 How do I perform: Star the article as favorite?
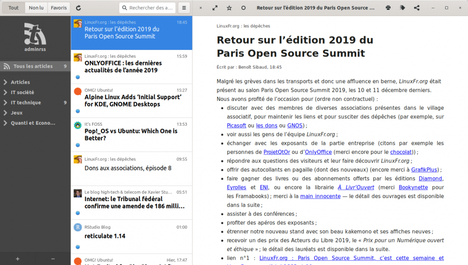click(229, 8)
